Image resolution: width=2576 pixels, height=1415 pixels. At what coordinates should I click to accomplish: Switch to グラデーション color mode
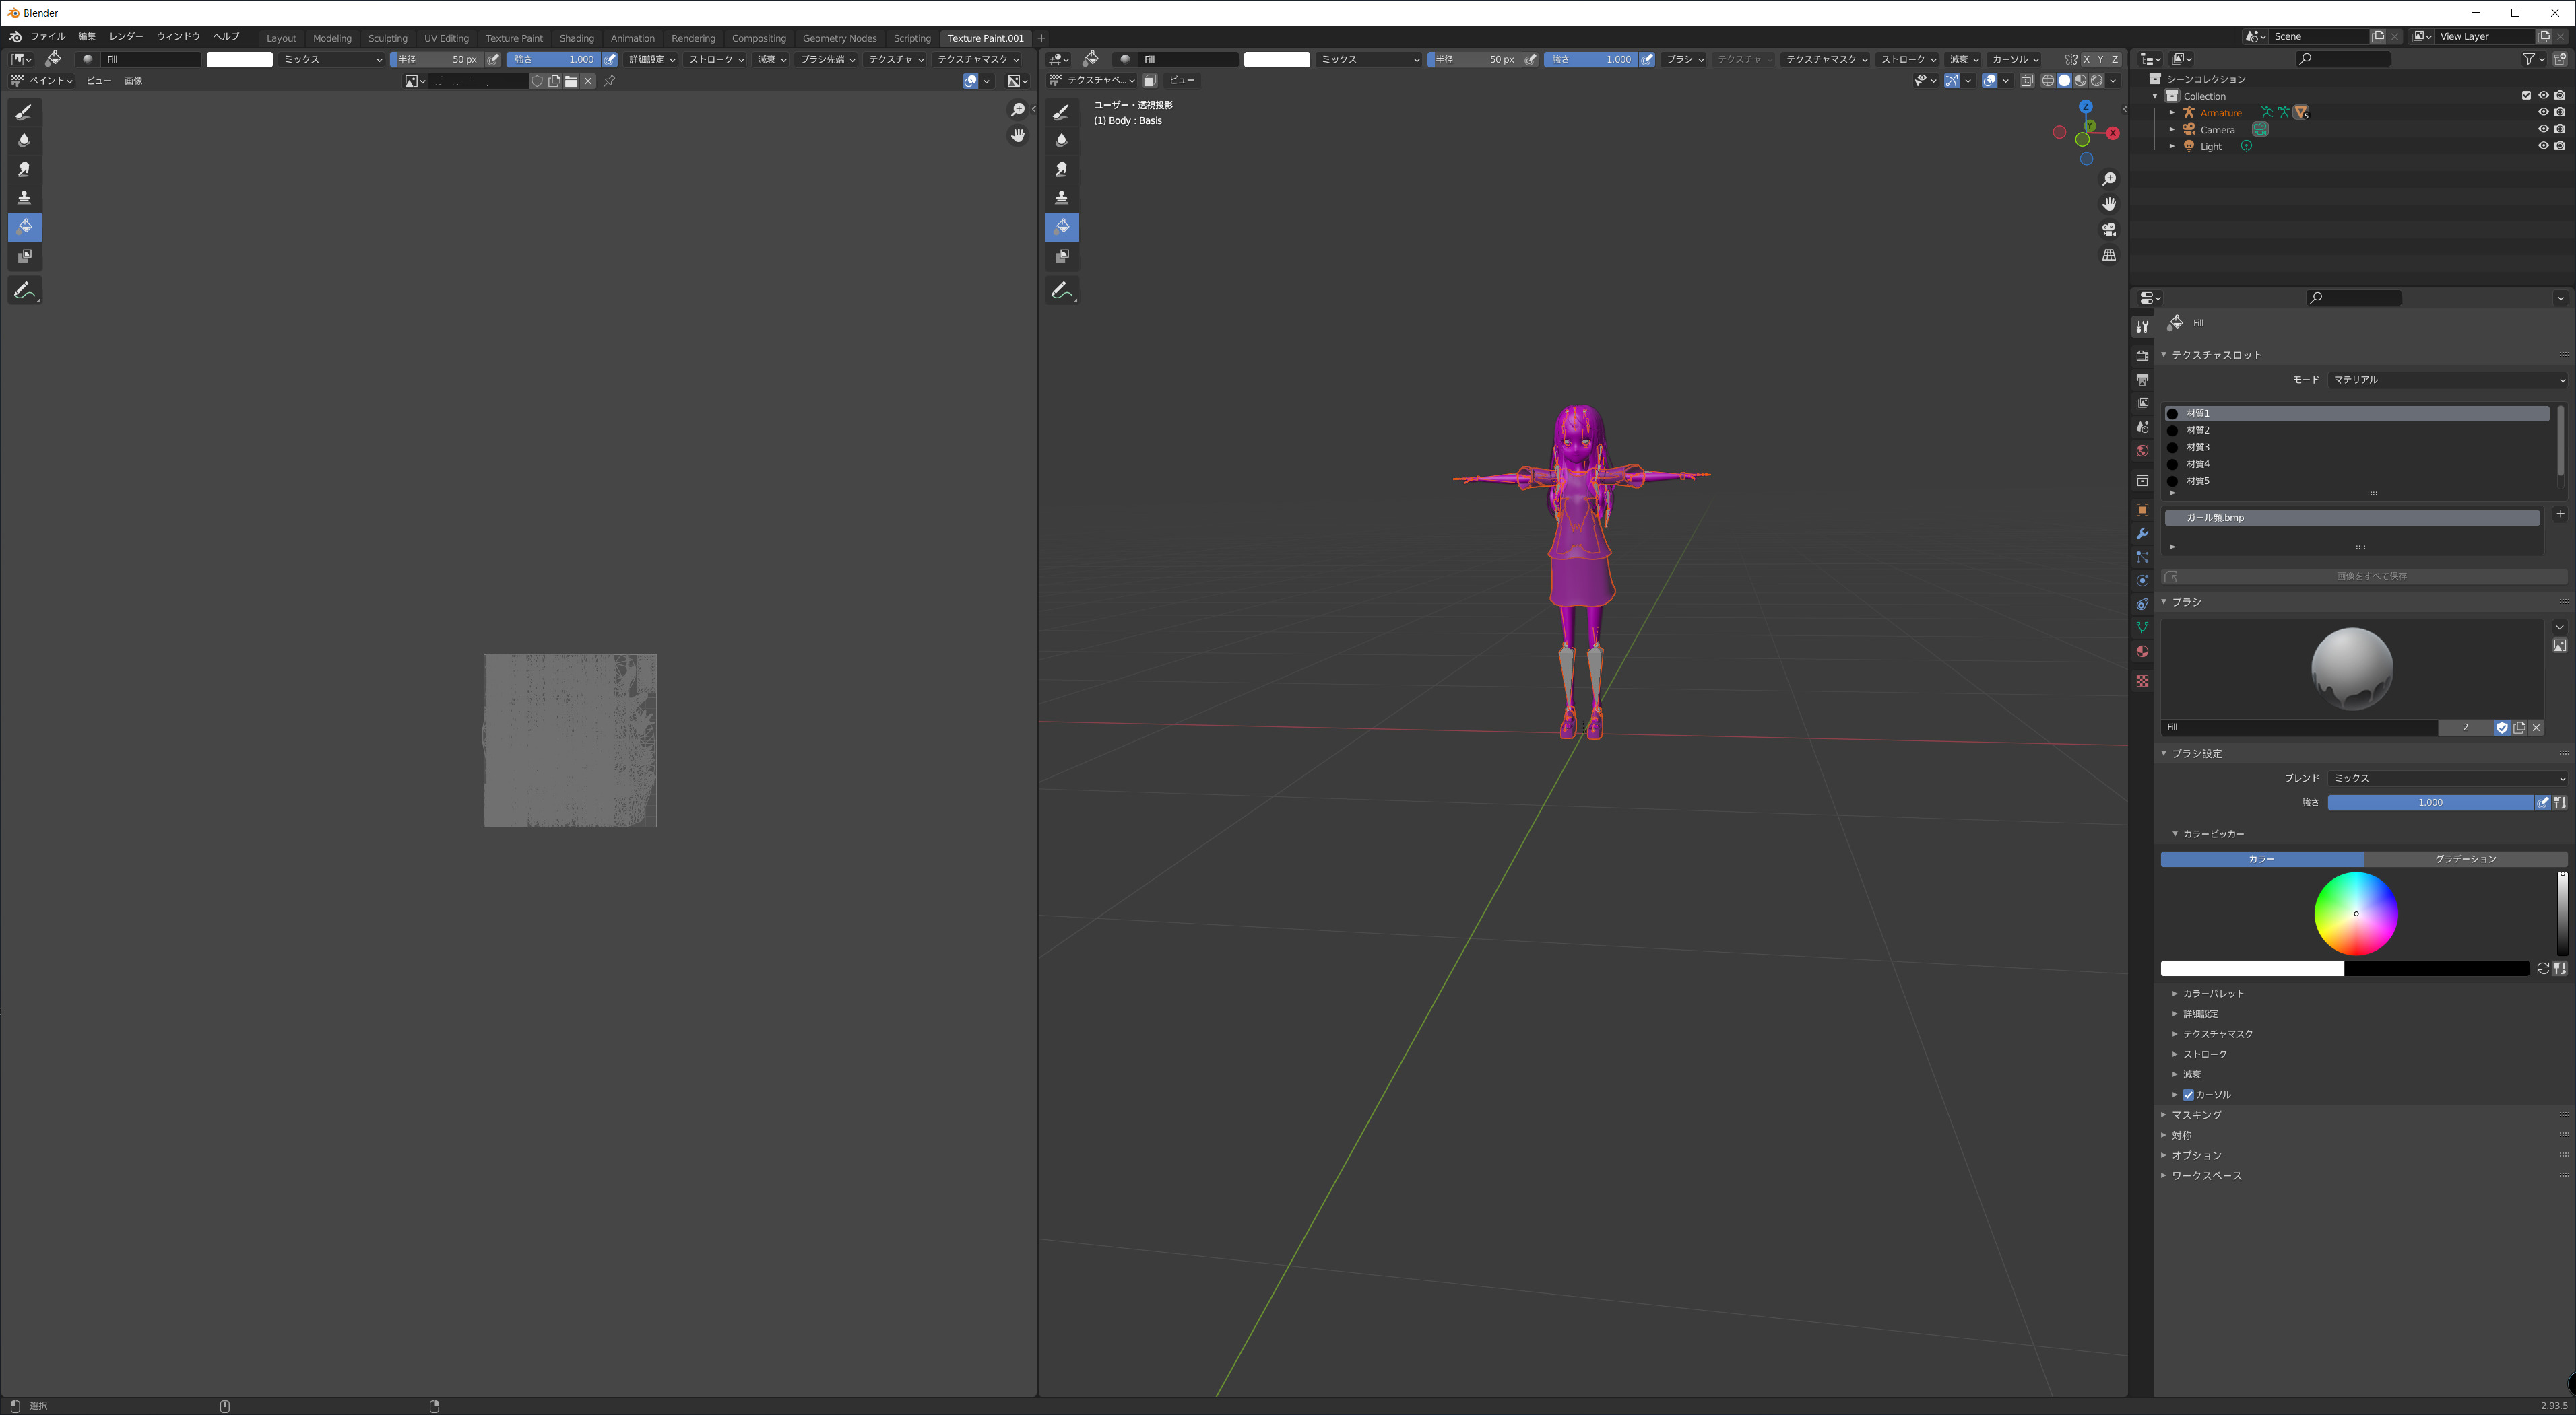click(x=2464, y=858)
